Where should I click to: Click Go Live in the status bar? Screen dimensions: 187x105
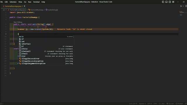click(x=170, y=104)
